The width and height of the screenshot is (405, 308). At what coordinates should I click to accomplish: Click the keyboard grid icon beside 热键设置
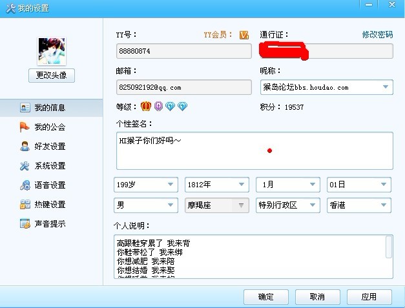pyautogui.click(x=25, y=204)
